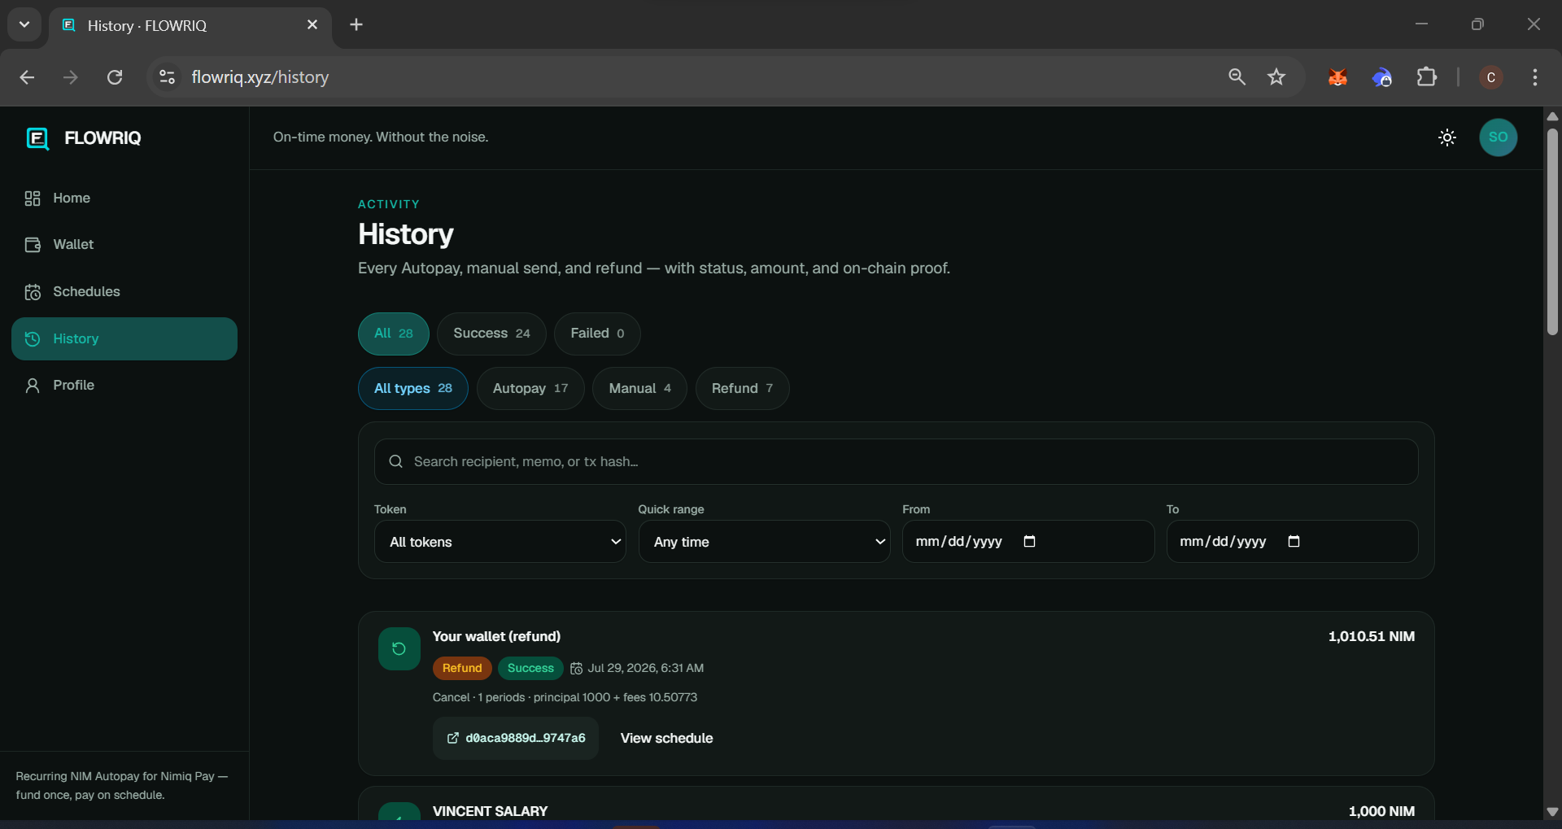Click the To date field
The image size is (1562, 829).
click(x=1292, y=542)
